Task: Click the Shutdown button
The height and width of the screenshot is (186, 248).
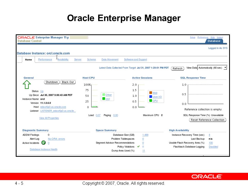Action: [x=52, y=82]
